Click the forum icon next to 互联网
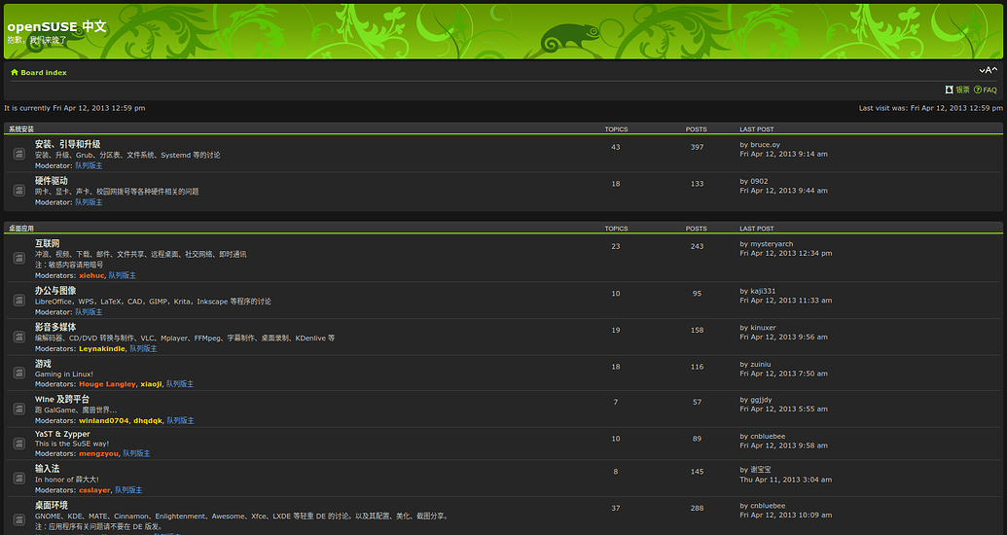This screenshot has height=535, width=1007. (x=19, y=259)
